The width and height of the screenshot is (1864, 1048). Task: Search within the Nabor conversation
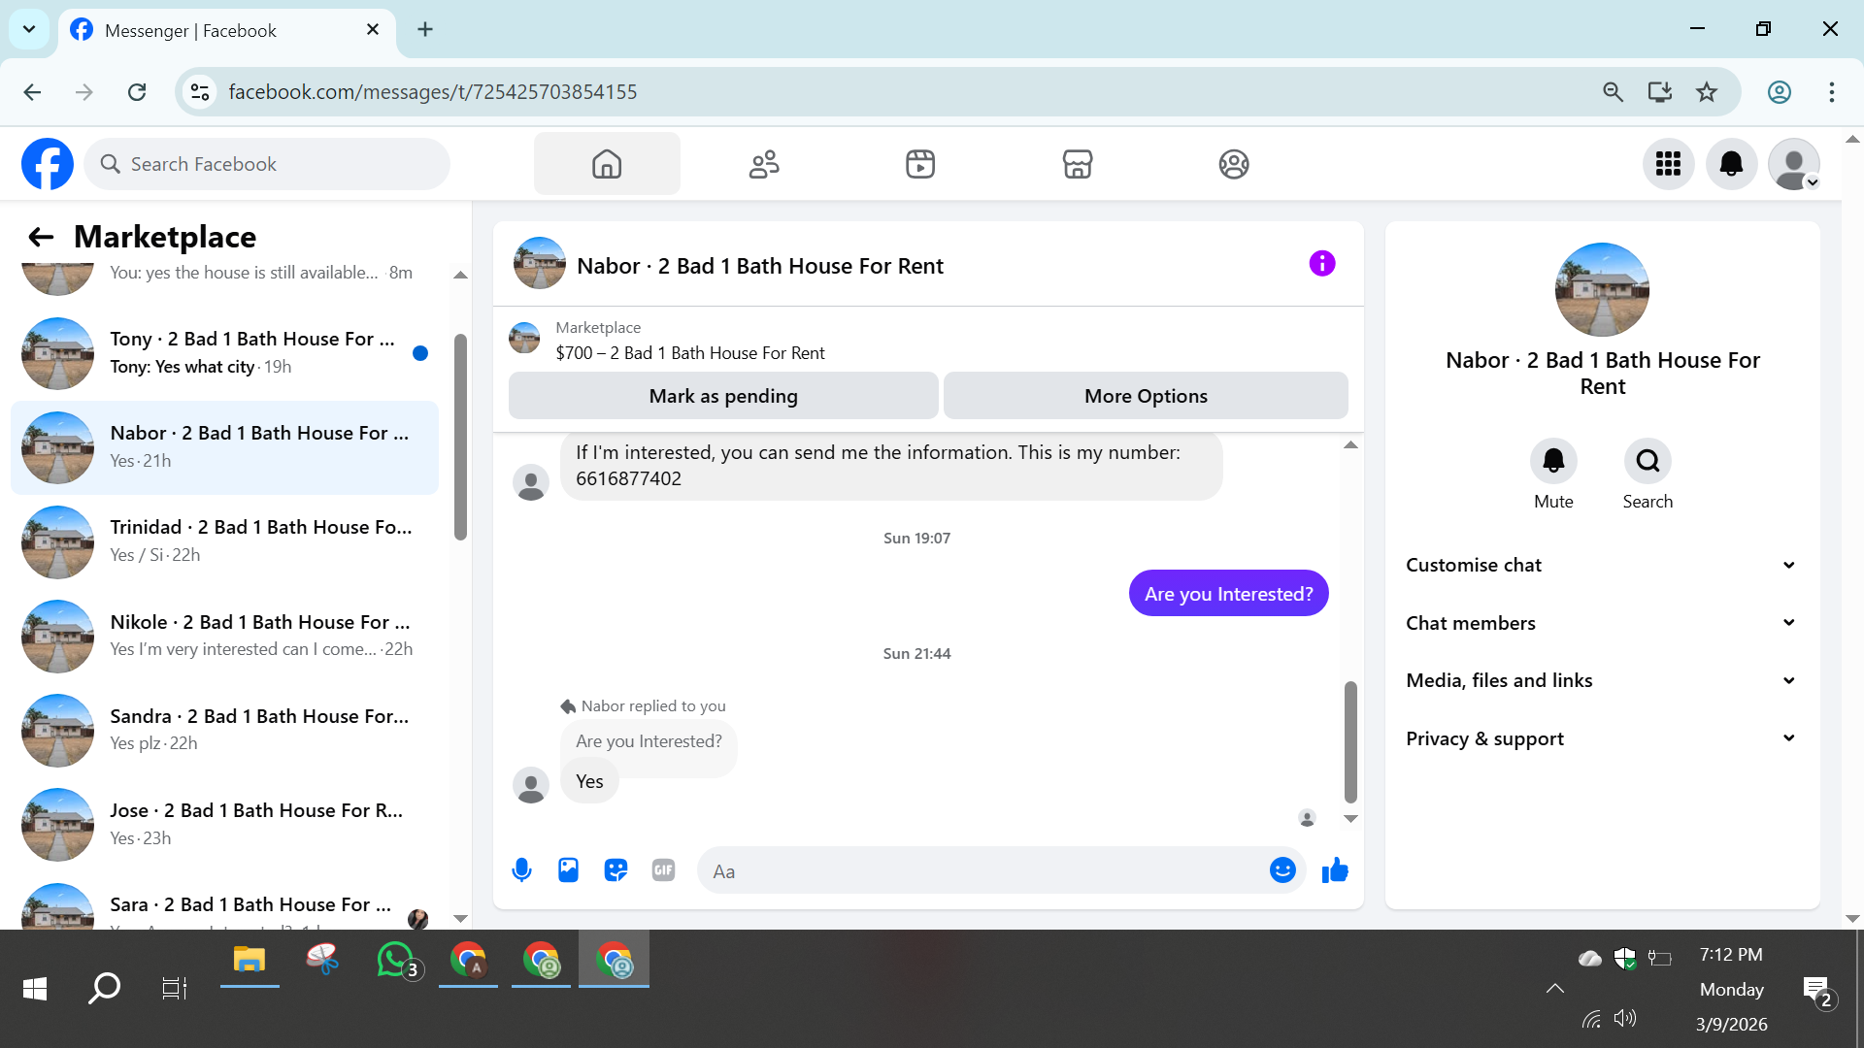[x=1648, y=461]
